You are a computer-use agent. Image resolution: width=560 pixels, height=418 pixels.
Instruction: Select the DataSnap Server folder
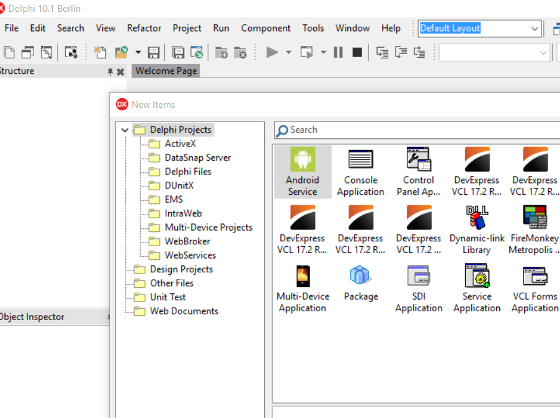point(197,158)
